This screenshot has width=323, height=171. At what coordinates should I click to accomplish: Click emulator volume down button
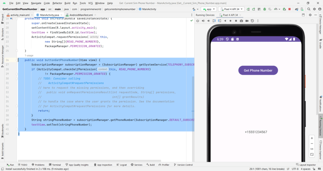[208, 21]
